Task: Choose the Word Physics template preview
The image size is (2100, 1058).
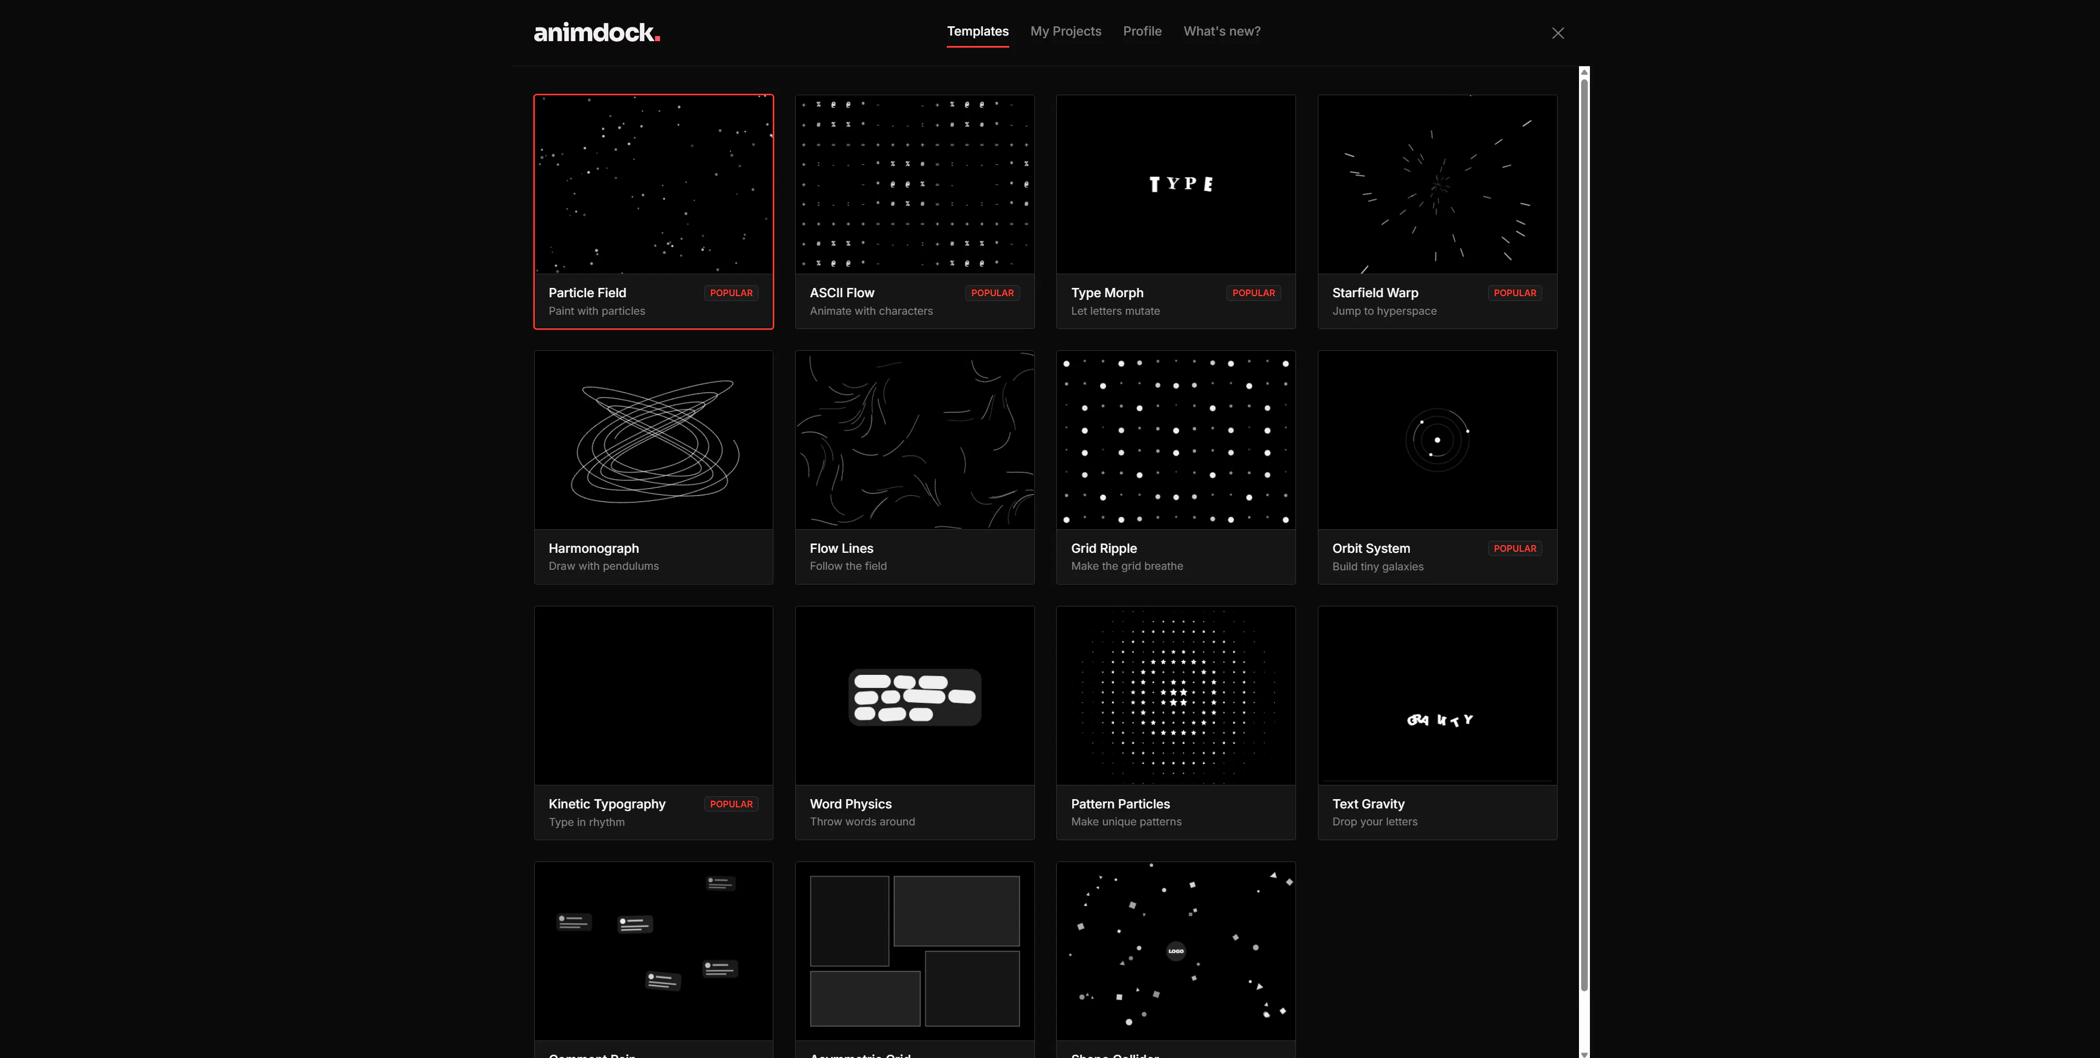Action: 915,695
